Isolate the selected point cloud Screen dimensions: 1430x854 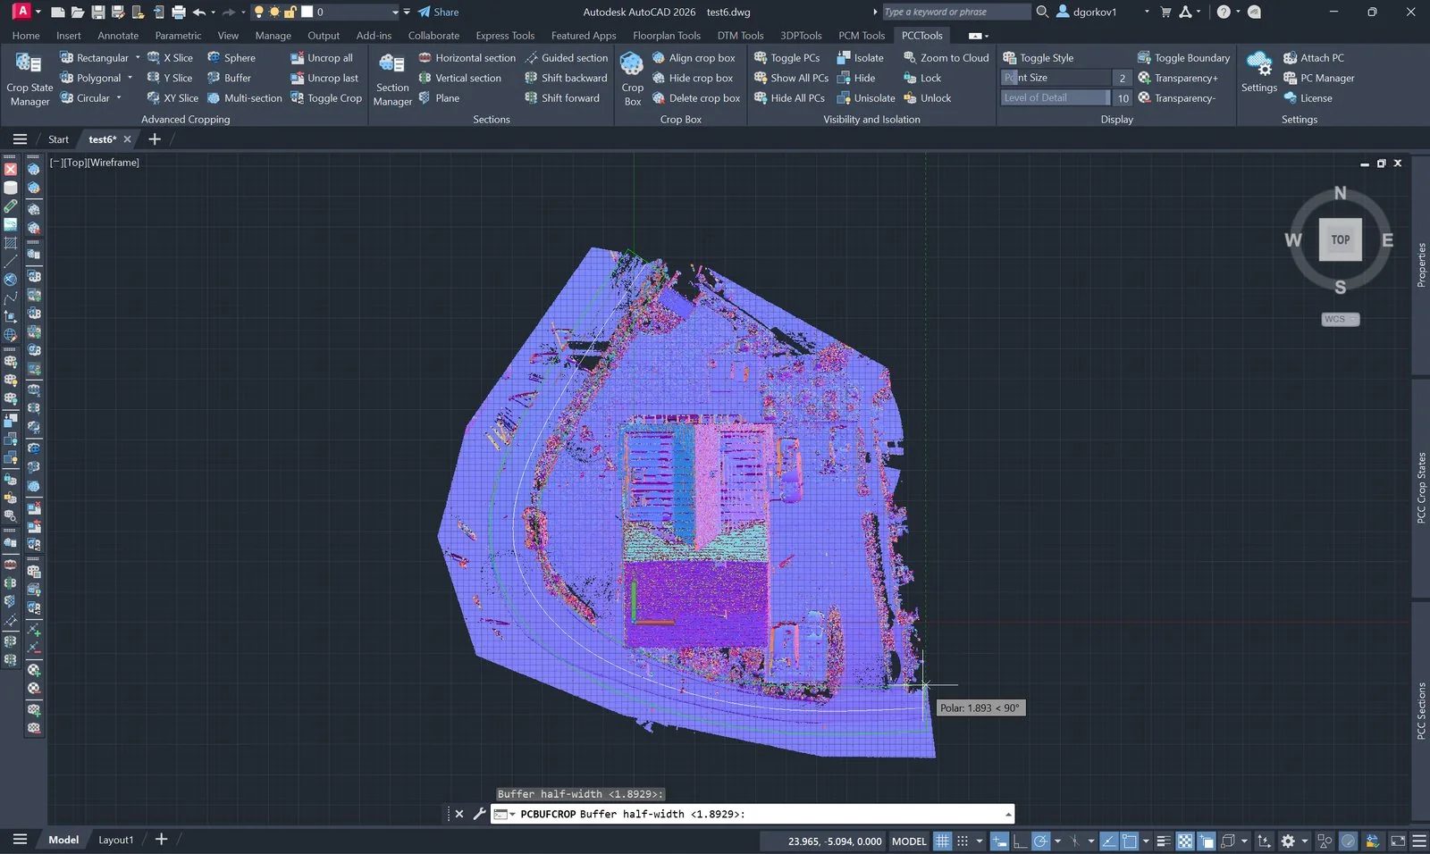[860, 57]
